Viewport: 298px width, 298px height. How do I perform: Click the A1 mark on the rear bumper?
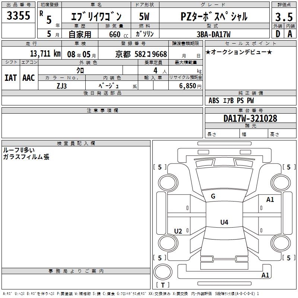coord(265,275)
